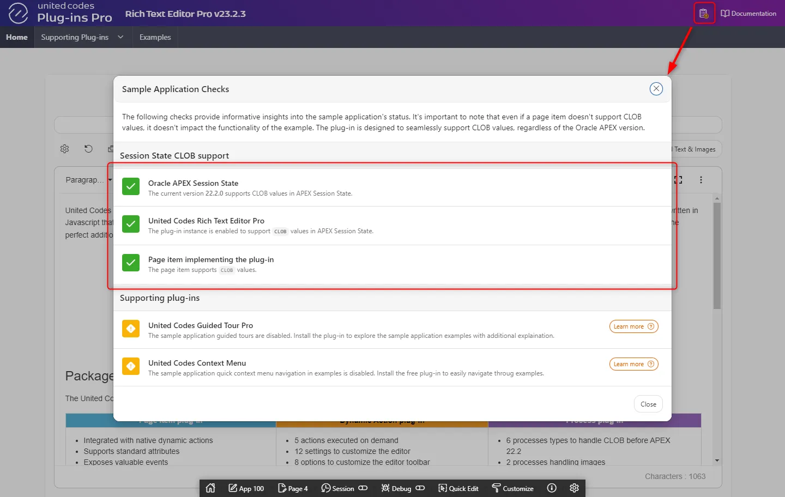Open the sample application checks clipboard icon
The height and width of the screenshot is (497, 785).
[x=704, y=14]
